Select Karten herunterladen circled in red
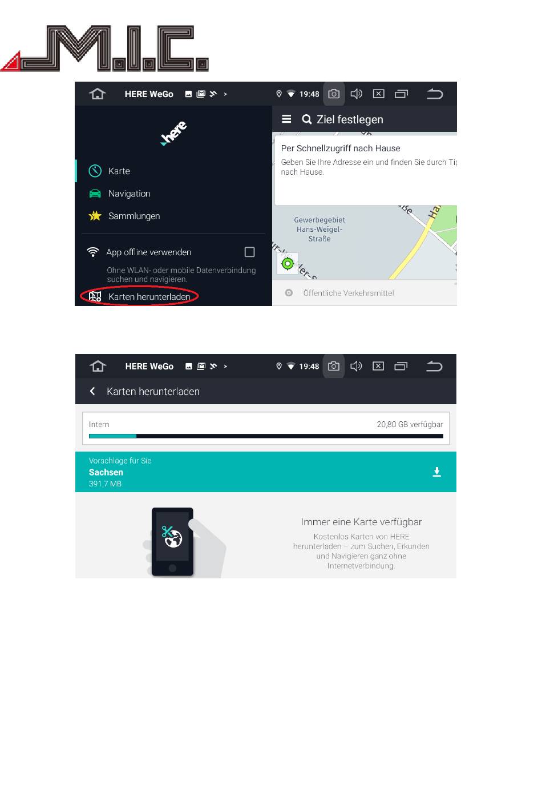542x793 pixels. [x=140, y=296]
